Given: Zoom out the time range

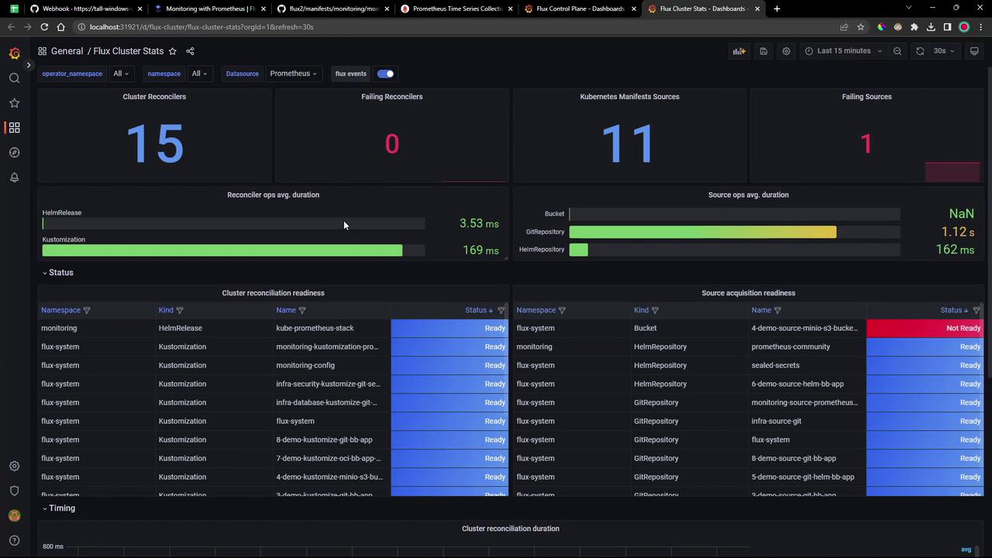Looking at the screenshot, I should tap(897, 51).
